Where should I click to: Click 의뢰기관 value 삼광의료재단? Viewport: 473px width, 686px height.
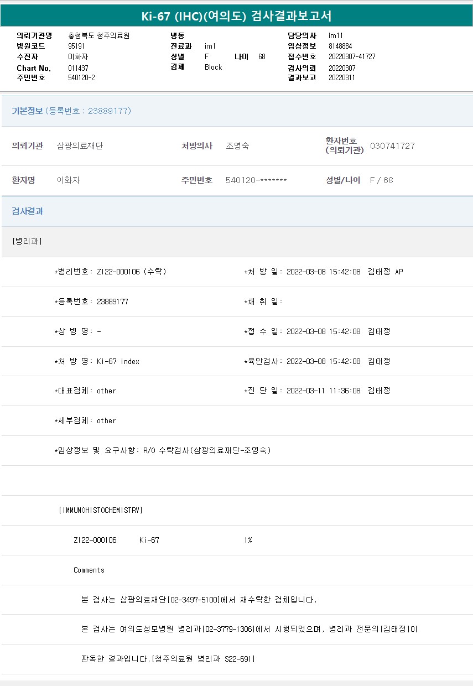coord(80,146)
